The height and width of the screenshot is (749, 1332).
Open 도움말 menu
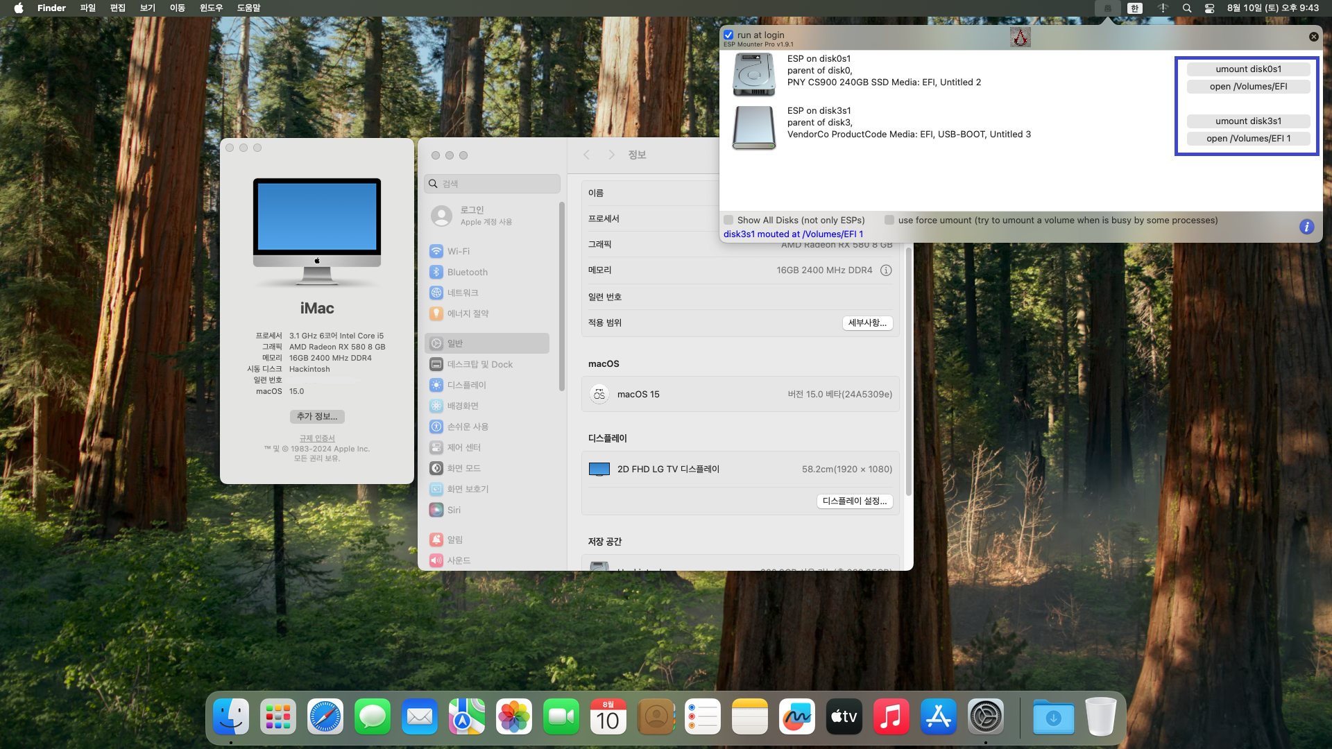click(x=248, y=8)
